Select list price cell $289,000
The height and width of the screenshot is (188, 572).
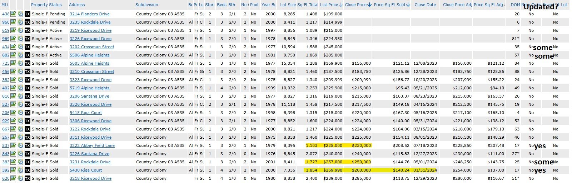click(333, 178)
